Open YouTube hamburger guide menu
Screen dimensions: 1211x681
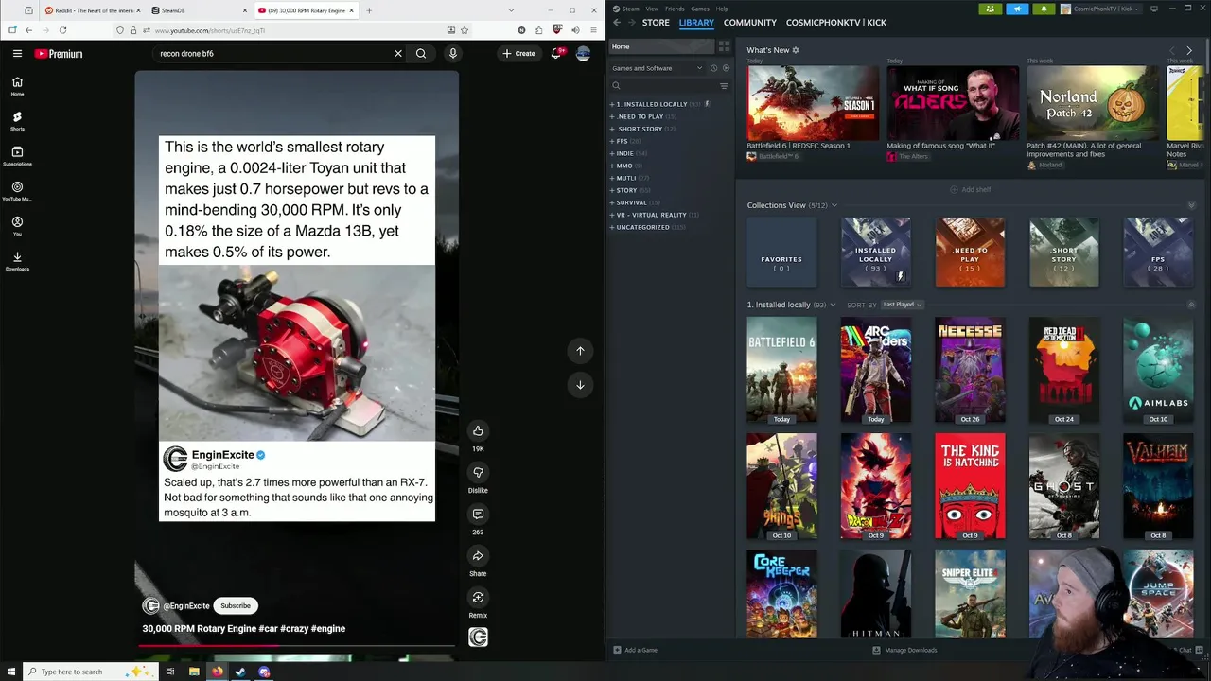(x=17, y=54)
